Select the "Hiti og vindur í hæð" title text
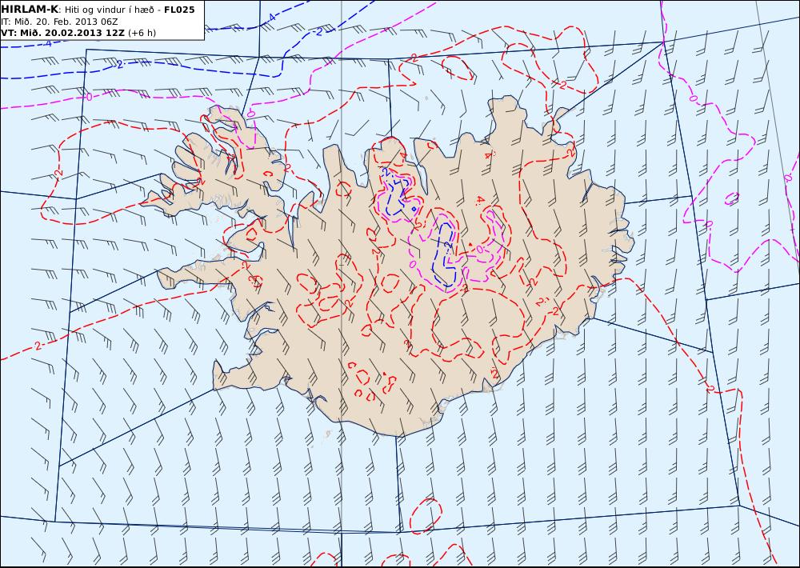Image resolution: width=800 pixels, height=568 pixels. point(109,10)
